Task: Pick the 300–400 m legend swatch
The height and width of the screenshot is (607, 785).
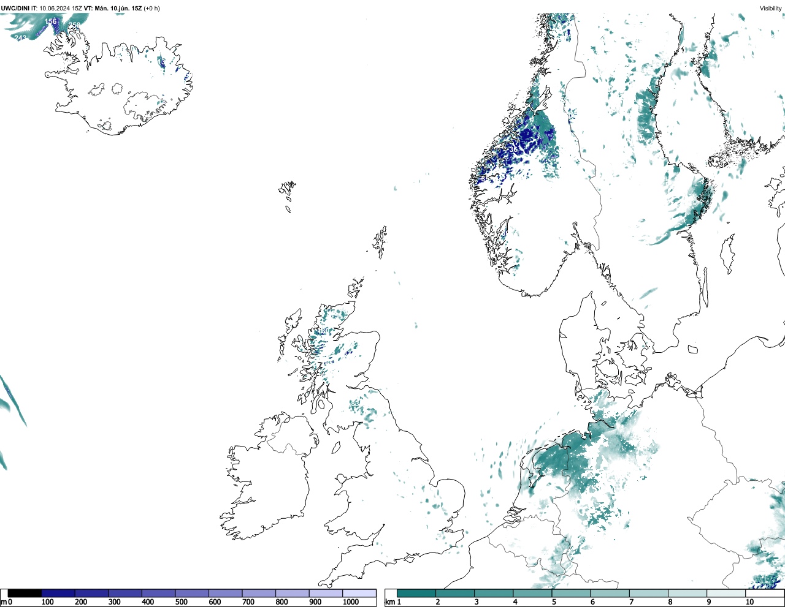Action: [x=125, y=593]
